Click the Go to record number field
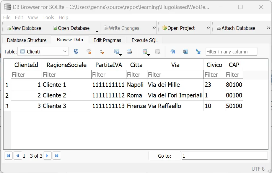 (x=225, y=156)
